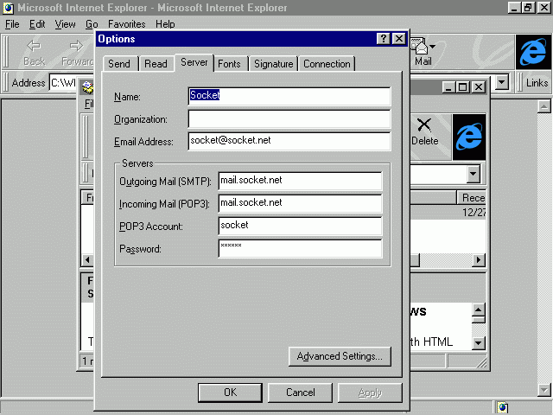Open the Go menu
Image resolution: width=553 pixels, height=415 pixels.
[92, 24]
